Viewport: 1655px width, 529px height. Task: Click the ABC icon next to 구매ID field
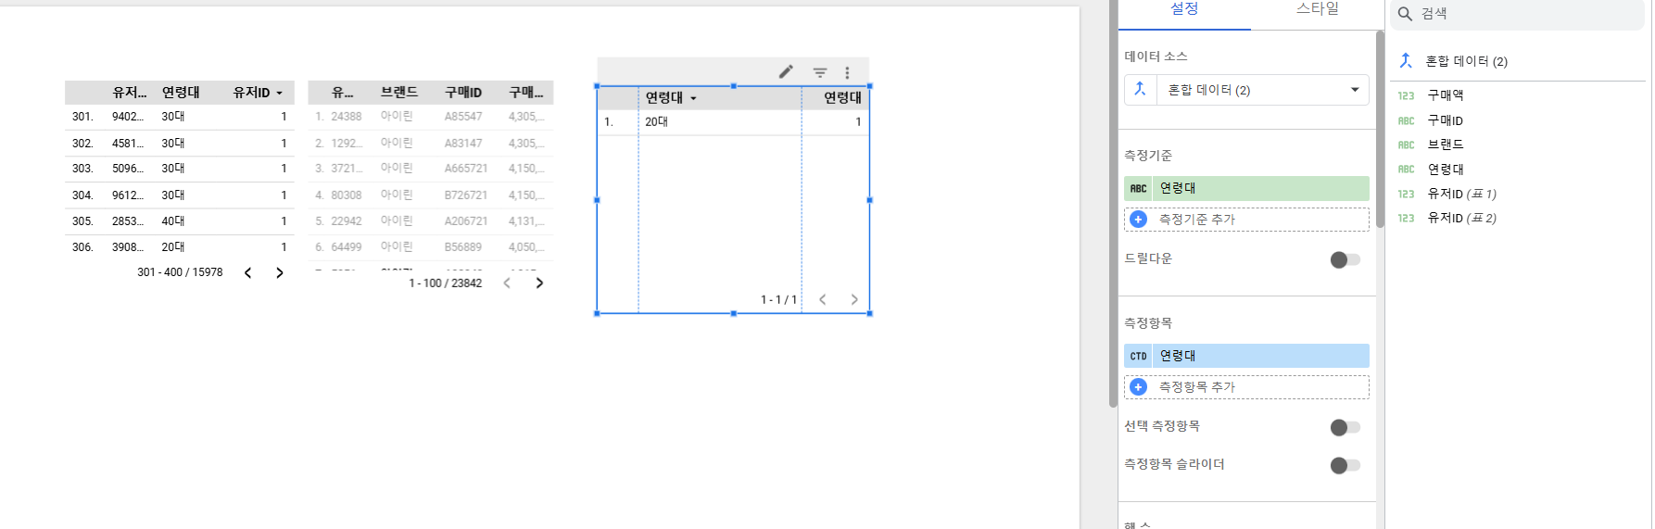click(1406, 120)
